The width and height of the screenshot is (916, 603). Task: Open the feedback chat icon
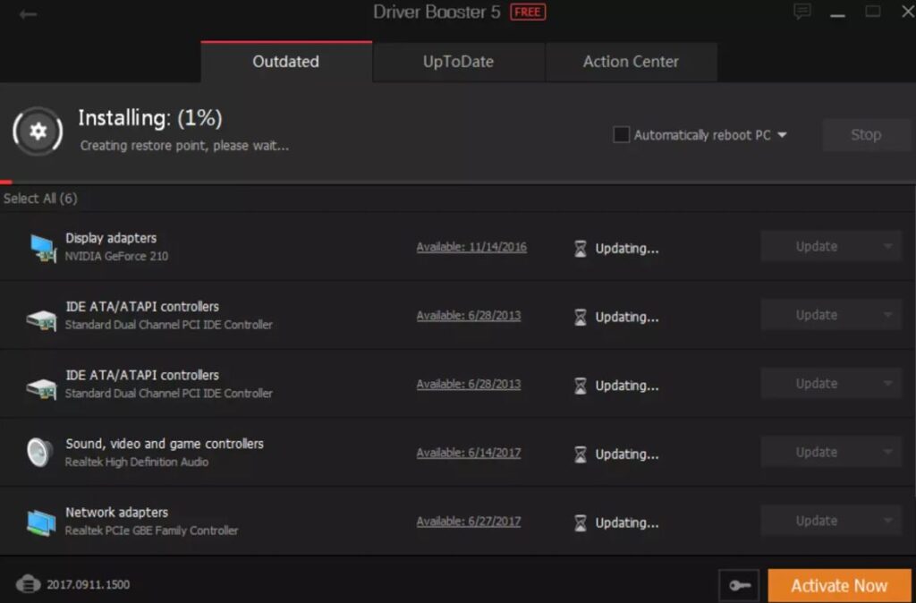tap(802, 12)
